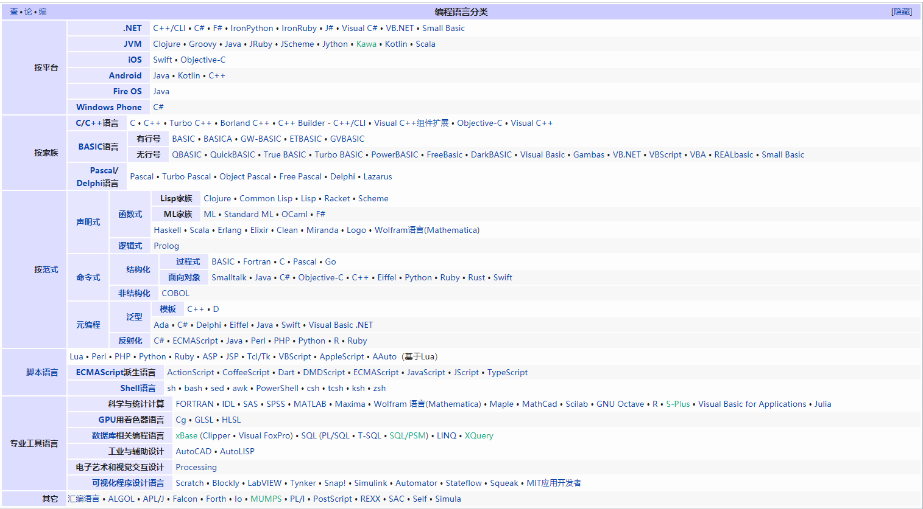Open the PostScript link

tap(333, 499)
